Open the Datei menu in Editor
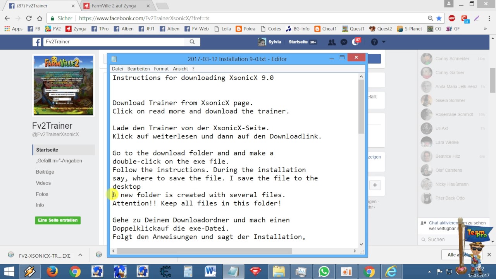This screenshot has width=496, height=279. tap(117, 69)
